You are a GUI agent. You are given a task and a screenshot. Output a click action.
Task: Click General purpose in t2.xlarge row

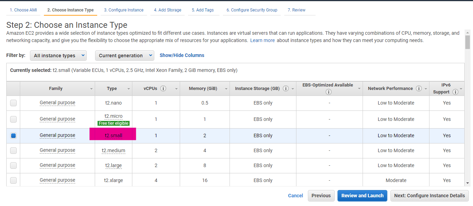pyautogui.click(x=57, y=180)
